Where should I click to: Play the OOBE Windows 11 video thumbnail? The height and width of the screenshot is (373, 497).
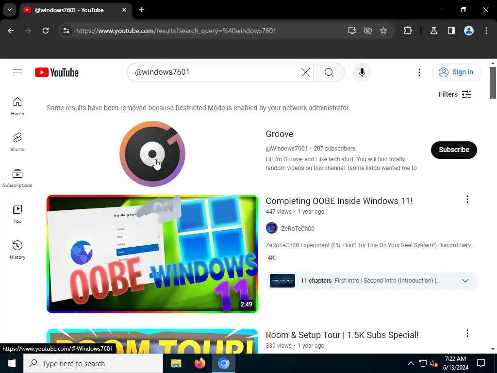pyautogui.click(x=152, y=254)
